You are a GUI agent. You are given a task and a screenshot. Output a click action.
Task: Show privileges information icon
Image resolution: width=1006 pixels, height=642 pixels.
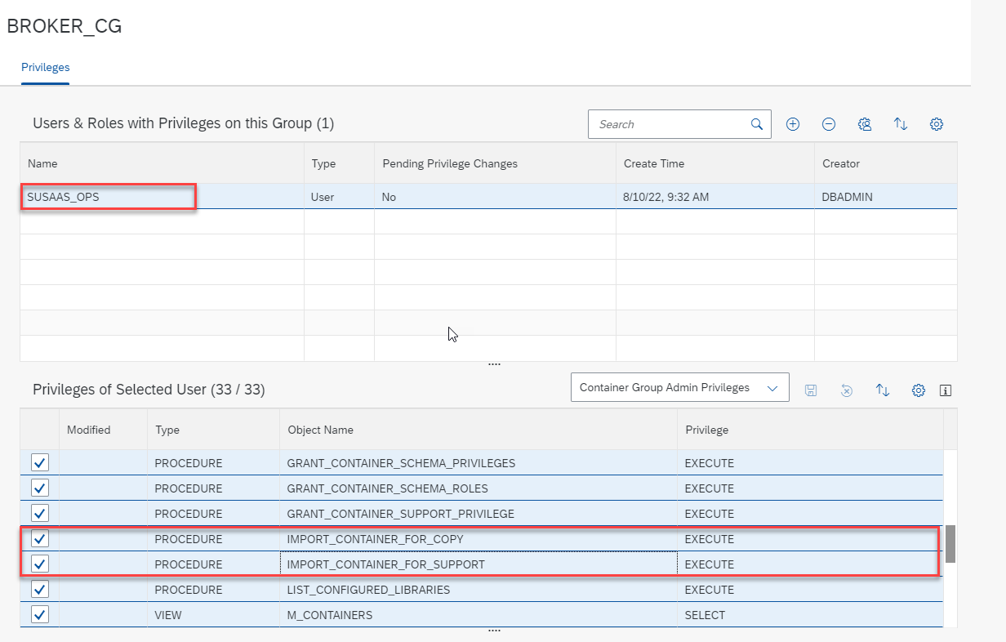point(946,390)
